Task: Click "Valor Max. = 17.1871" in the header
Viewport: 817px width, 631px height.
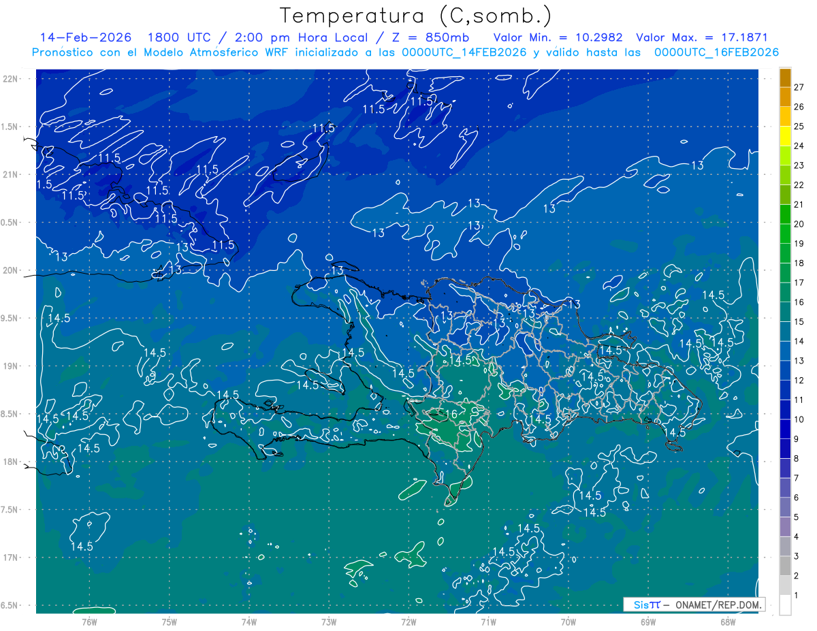Action: click(x=702, y=37)
